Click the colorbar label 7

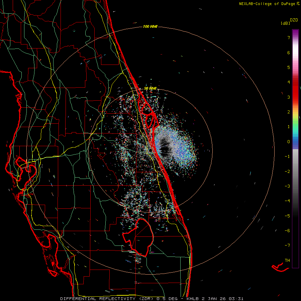(x=289, y=37)
